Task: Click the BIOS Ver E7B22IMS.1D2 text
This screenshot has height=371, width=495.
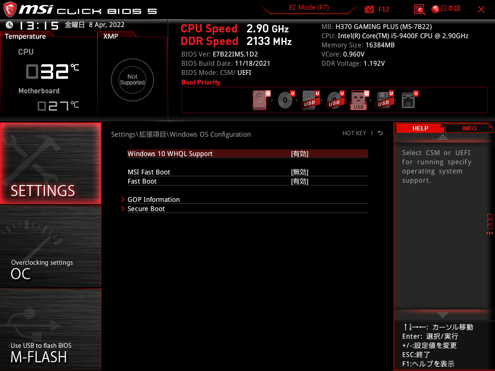Action: [x=219, y=54]
